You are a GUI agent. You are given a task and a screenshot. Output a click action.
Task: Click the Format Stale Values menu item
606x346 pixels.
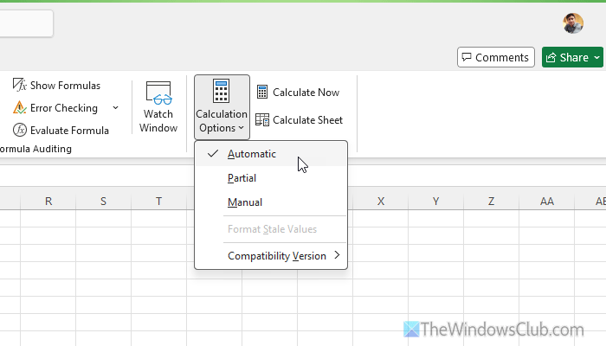[x=272, y=229]
